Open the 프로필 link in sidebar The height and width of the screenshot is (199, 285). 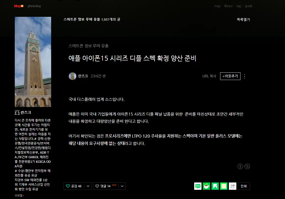coord(19,195)
